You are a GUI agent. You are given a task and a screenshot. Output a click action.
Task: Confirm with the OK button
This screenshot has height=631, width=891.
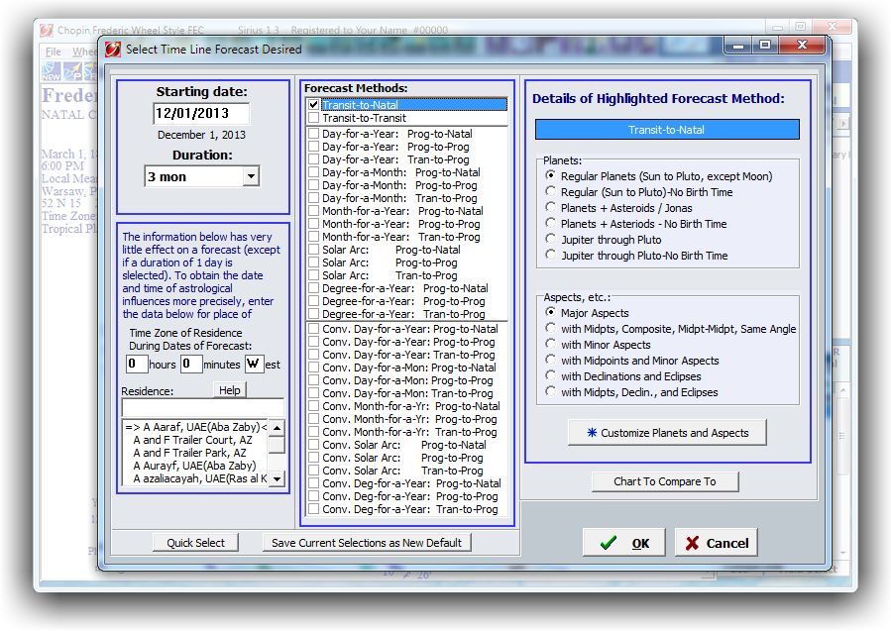pos(624,543)
